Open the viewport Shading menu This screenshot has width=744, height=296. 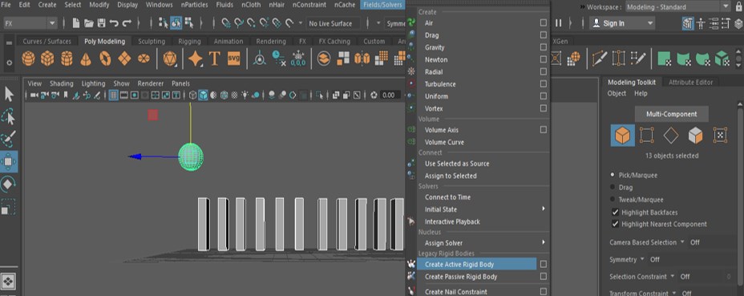click(x=61, y=83)
